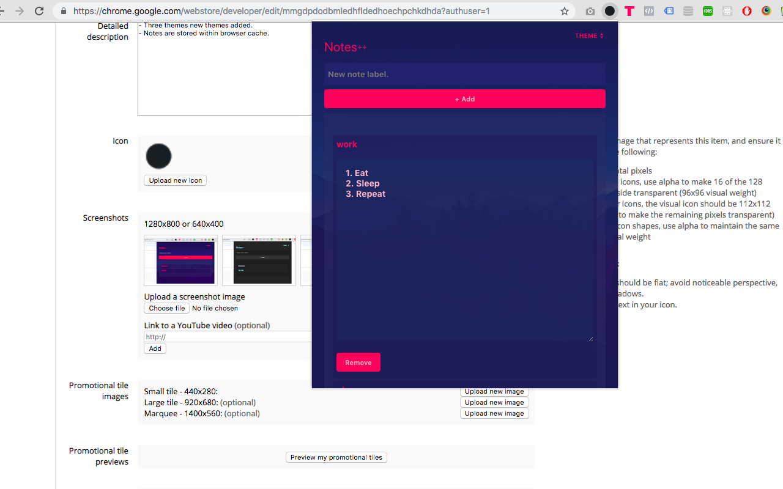783x489 pixels.
Task: Click the 'Screenshots' section label
Action: pyautogui.click(x=106, y=218)
